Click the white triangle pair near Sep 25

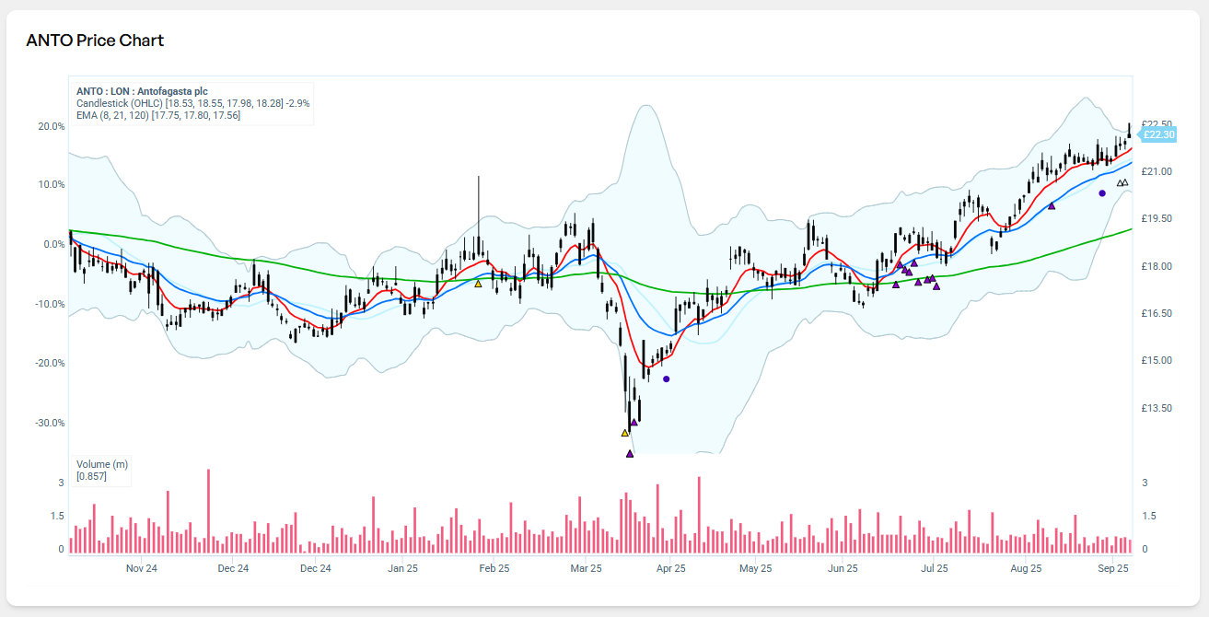point(1122,182)
